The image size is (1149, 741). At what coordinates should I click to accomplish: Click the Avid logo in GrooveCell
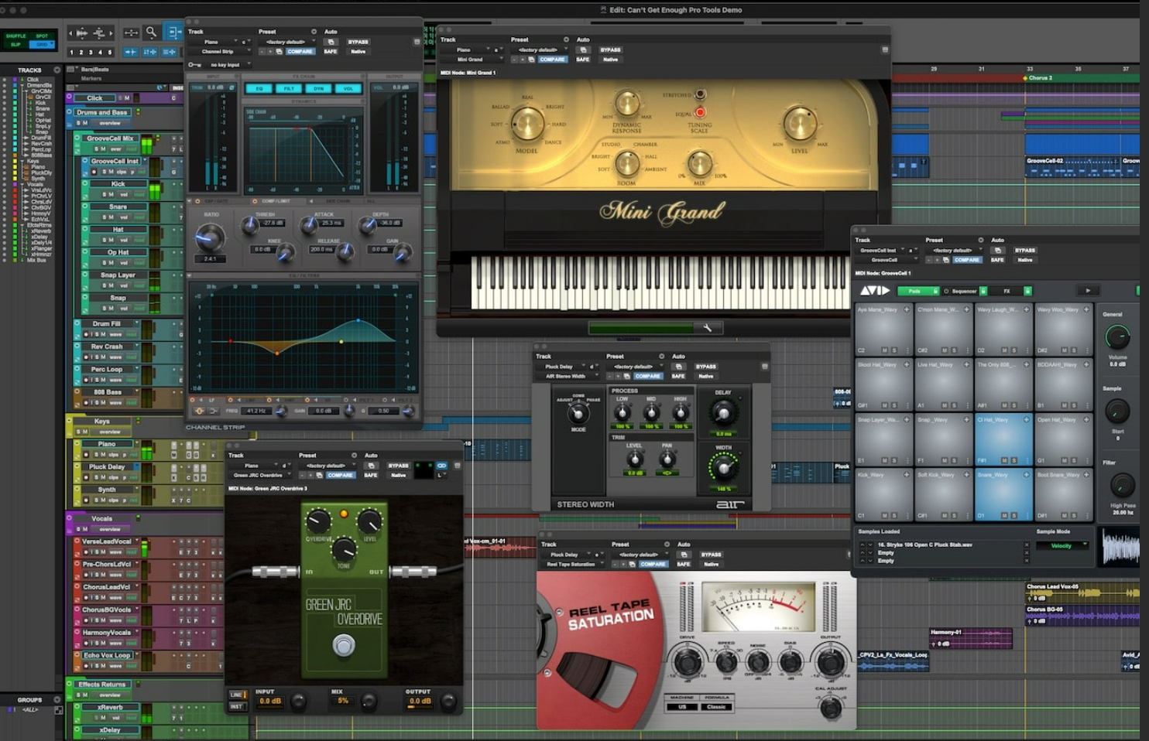tap(875, 291)
